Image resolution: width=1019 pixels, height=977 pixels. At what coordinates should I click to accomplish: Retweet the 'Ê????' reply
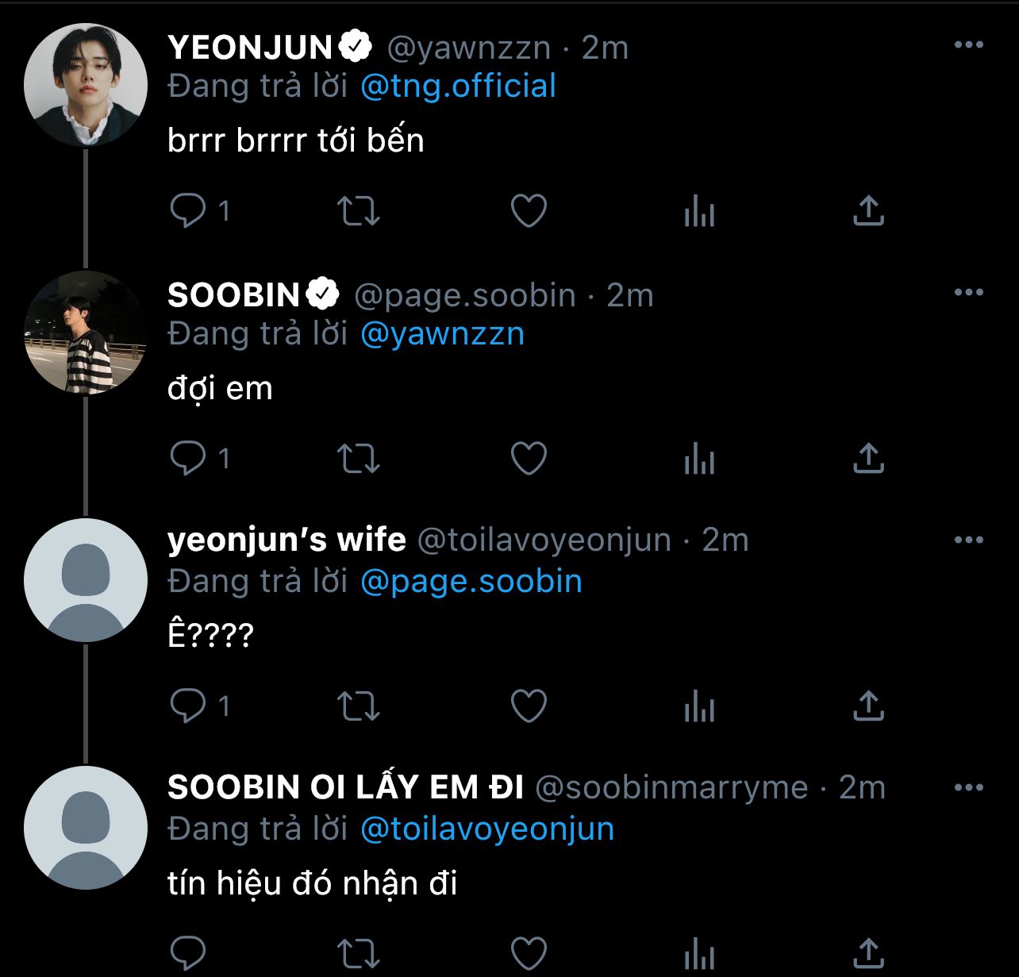tap(359, 706)
